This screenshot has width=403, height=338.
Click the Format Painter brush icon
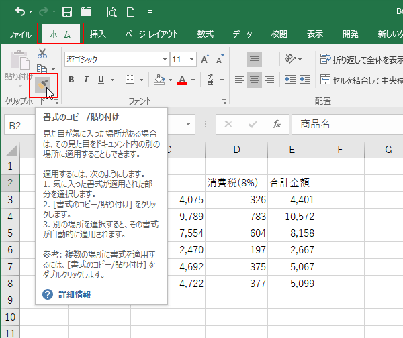coord(42,84)
